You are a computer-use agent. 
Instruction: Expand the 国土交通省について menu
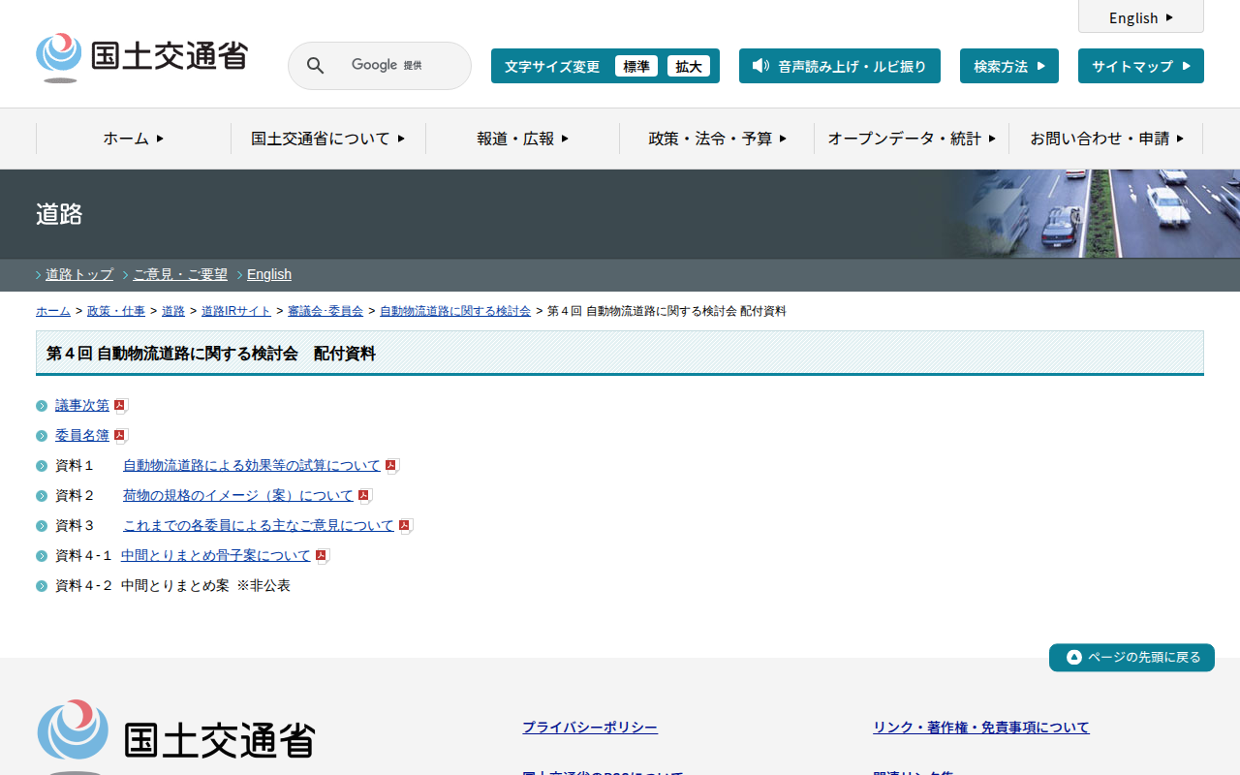[x=328, y=139]
